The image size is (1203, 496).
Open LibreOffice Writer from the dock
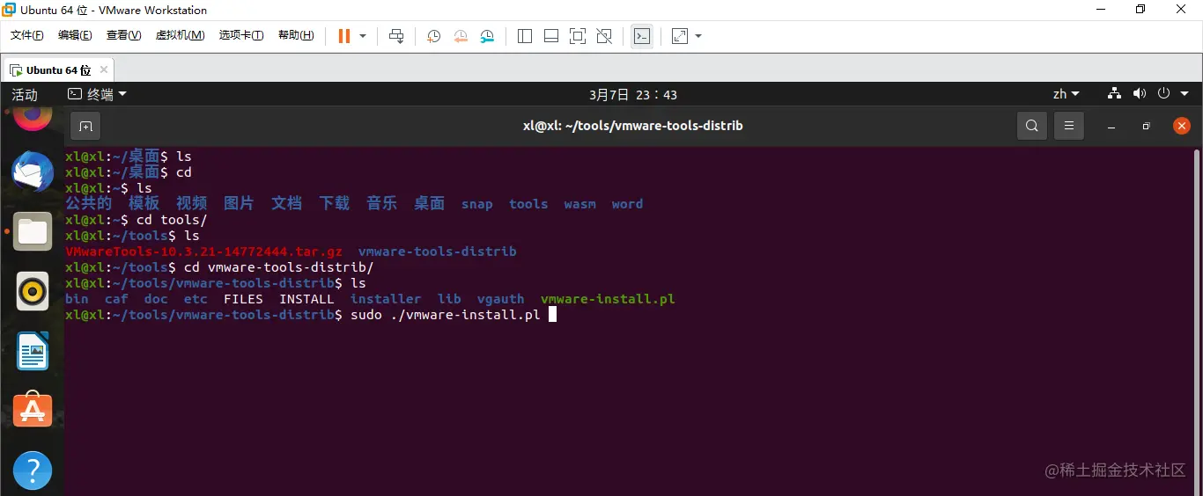(33, 351)
